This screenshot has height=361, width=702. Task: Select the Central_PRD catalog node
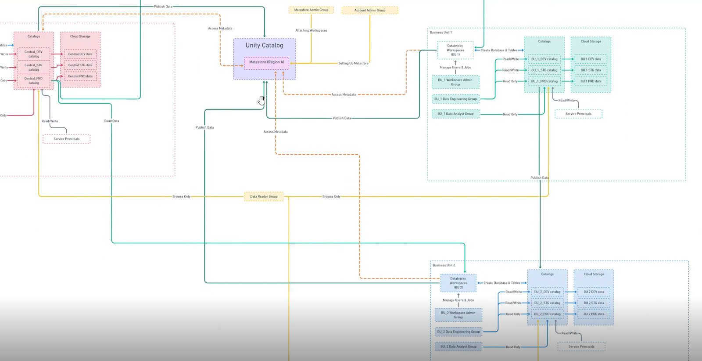coord(34,80)
